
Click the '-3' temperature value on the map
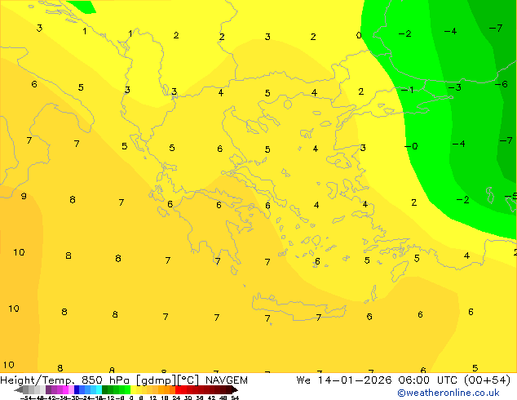455,87
